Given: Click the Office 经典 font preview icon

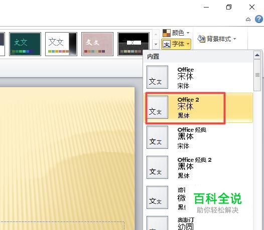Looking at the screenshot, I should tap(157, 137).
